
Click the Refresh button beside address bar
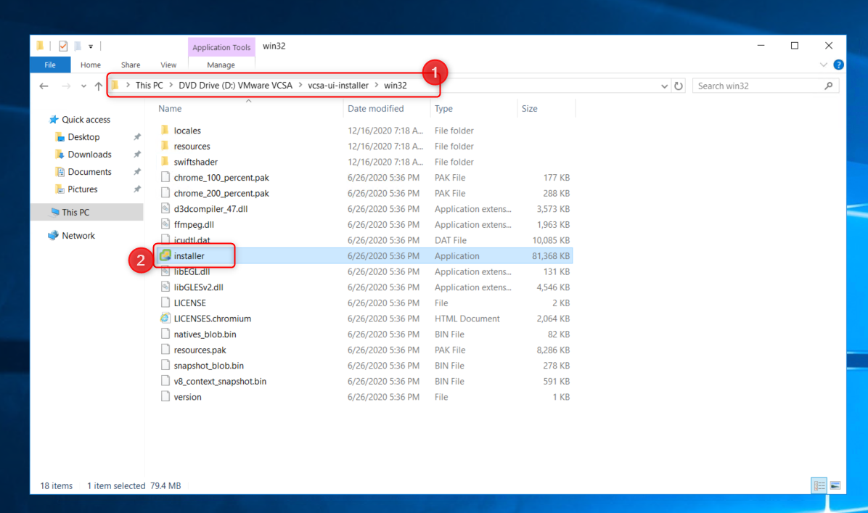tap(679, 86)
